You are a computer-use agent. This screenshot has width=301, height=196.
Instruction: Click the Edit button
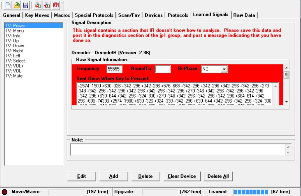(x=81, y=176)
